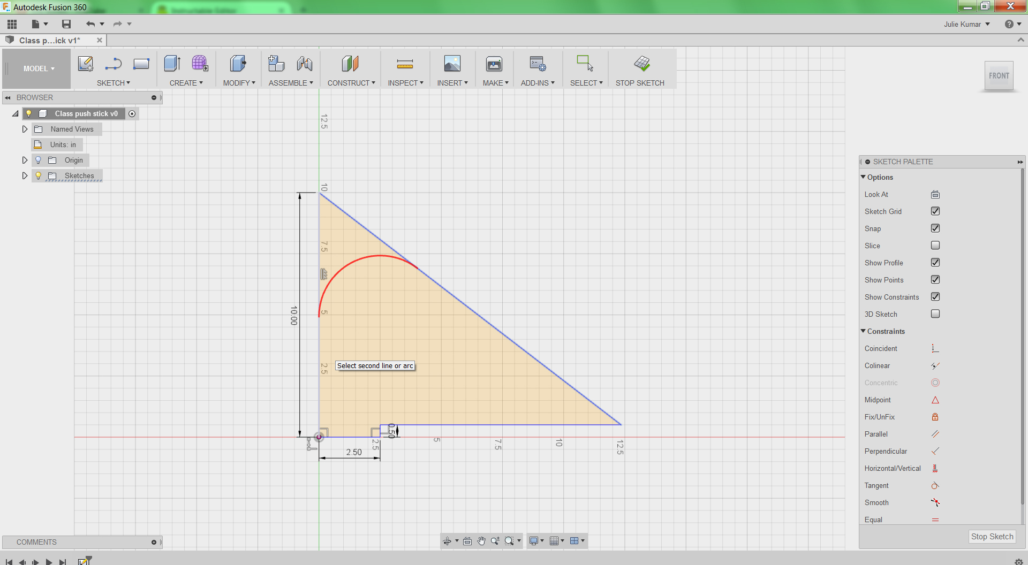Toggle the Snap checkbox

coord(935,228)
